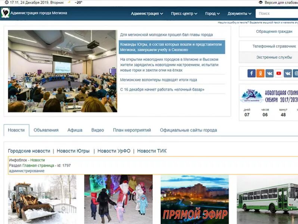Click the администрирование link
Screen dimensions: 298x224
[27, 171]
